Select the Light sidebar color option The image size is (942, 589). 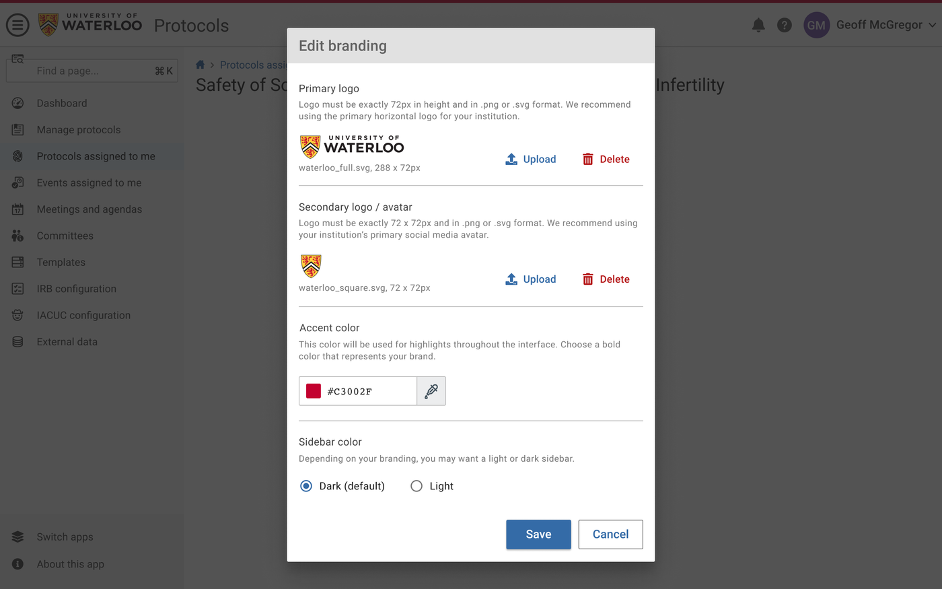click(x=416, y=486)
